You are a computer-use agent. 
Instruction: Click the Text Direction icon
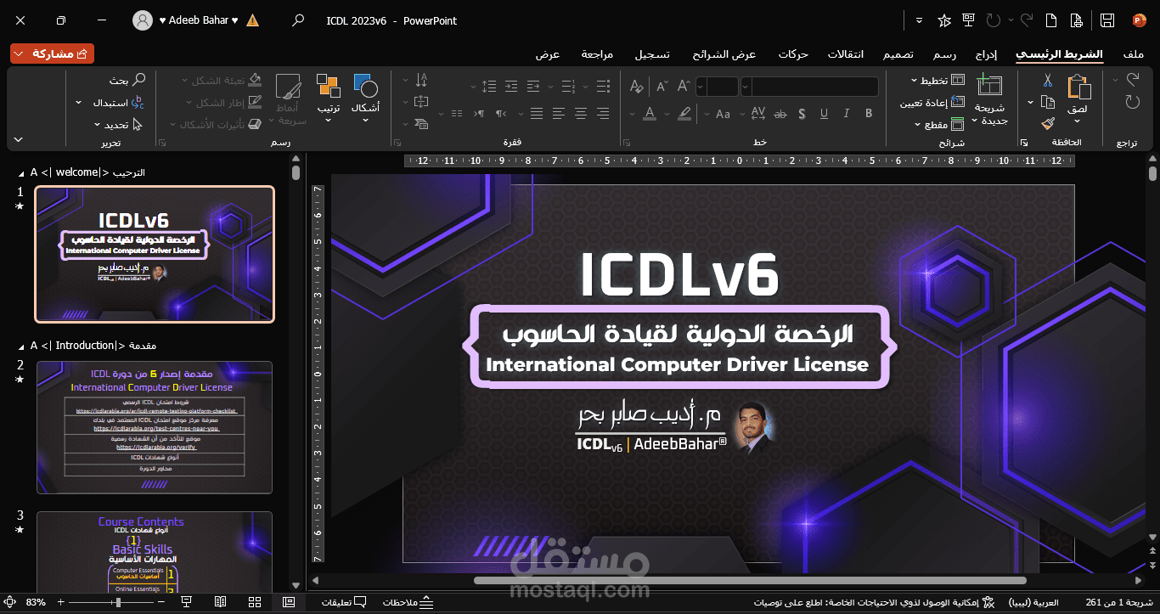click(421, 81)
